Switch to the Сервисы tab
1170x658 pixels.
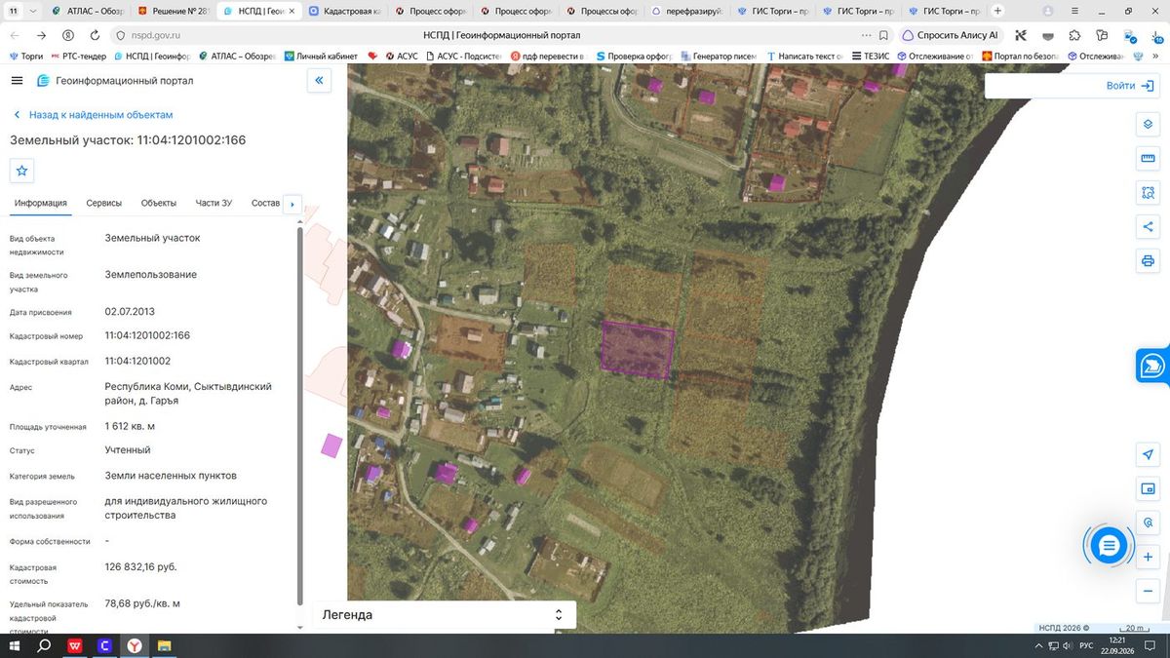(x=104, y=203)
